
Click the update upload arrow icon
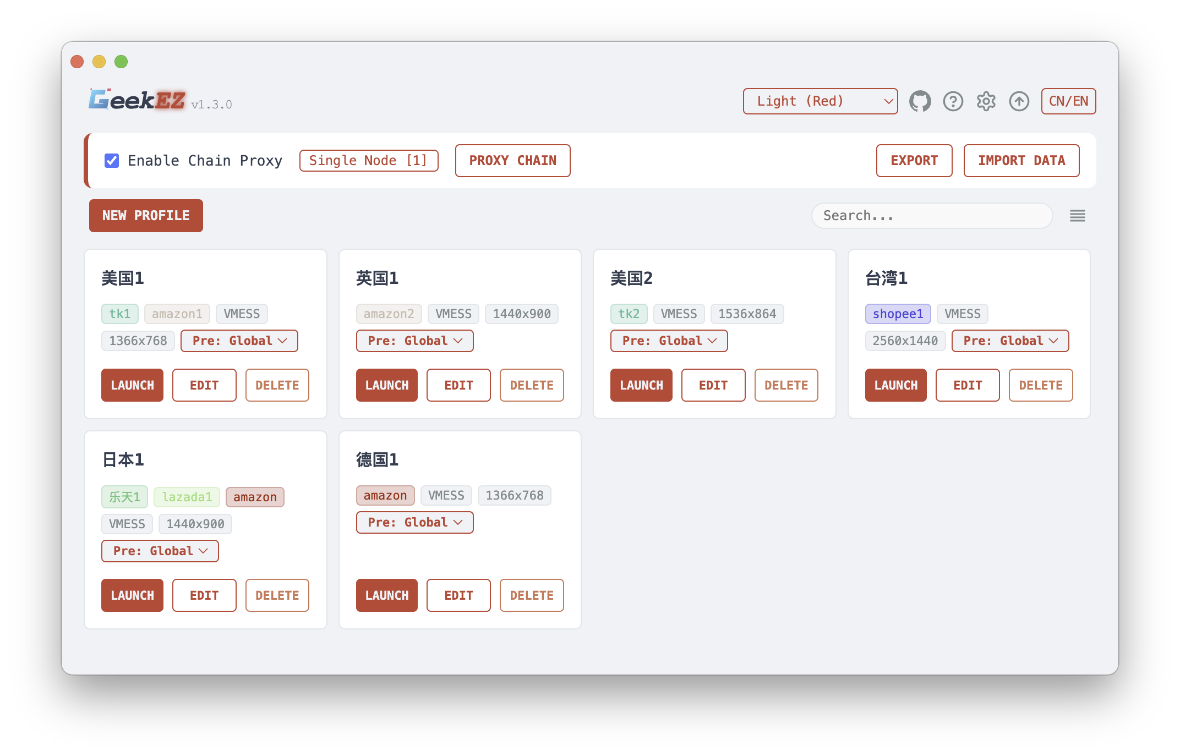[1019, 101]
